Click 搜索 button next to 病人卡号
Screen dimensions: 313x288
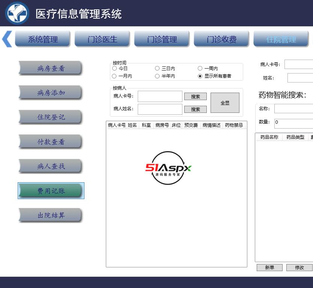click(196, 96)
